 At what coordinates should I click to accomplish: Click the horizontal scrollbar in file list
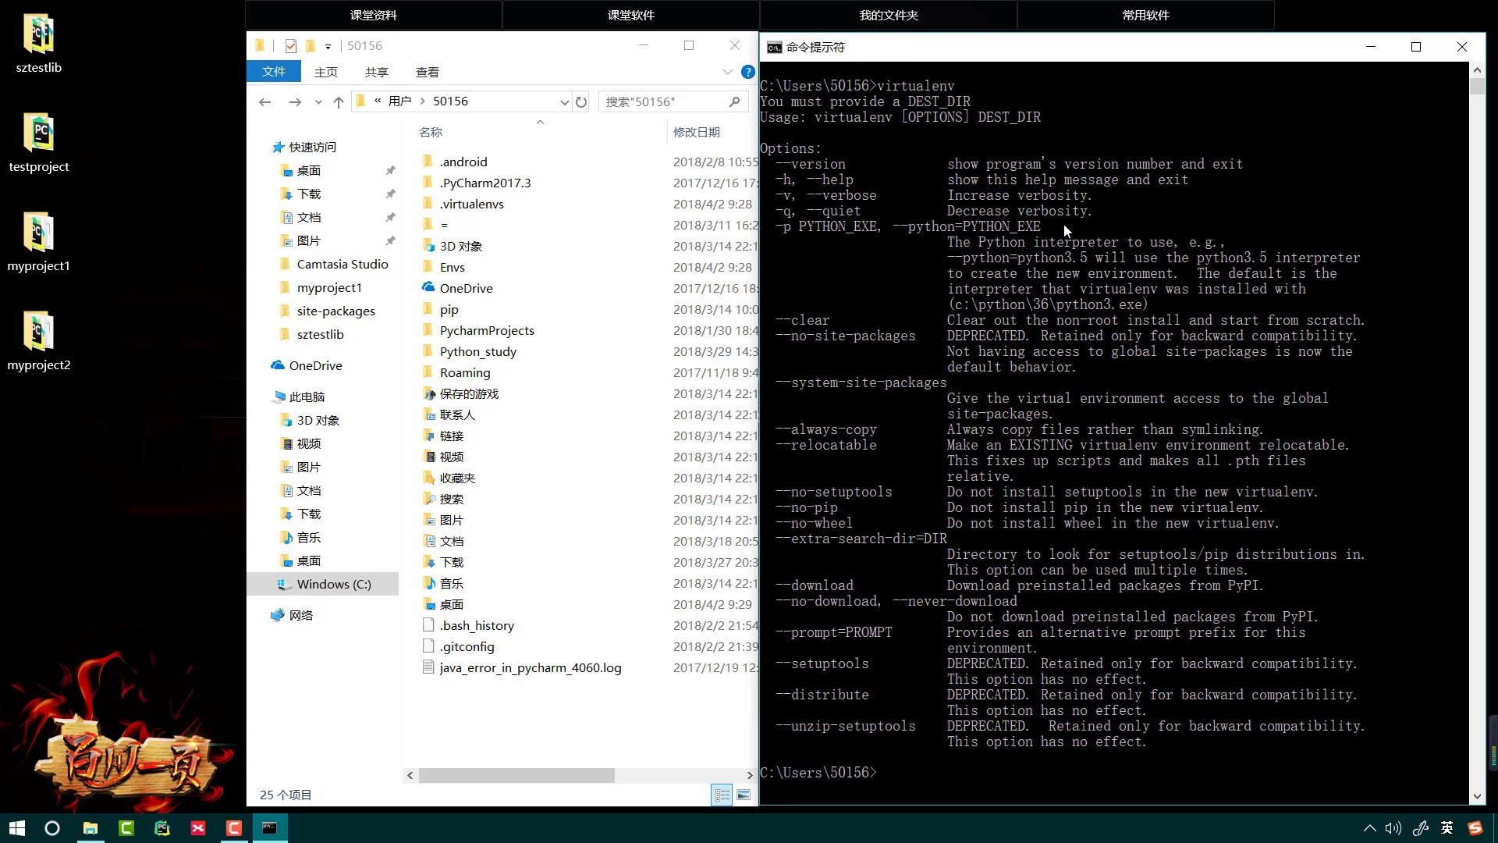(516, 775)
